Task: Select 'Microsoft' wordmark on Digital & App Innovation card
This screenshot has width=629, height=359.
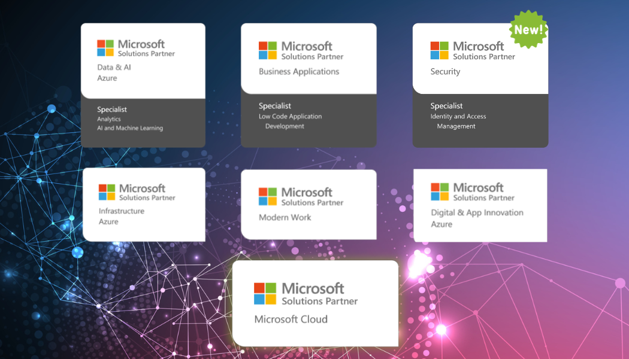Action: click(478, 187)
